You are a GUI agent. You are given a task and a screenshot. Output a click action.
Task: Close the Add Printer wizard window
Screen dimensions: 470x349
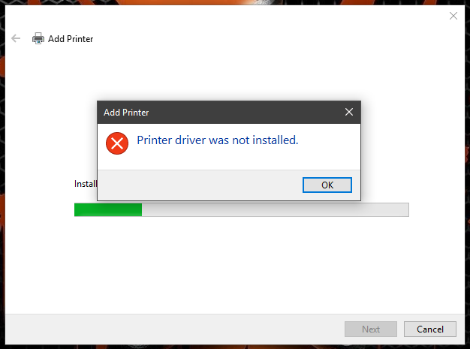(453, 16)
